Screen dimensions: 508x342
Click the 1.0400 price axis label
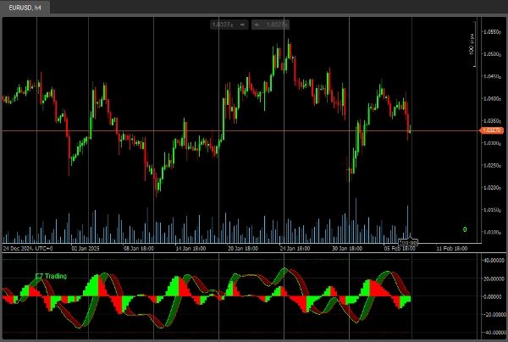tap(492, 99)
